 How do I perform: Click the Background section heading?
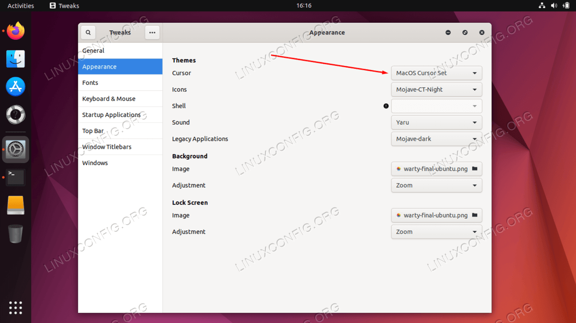190,156
